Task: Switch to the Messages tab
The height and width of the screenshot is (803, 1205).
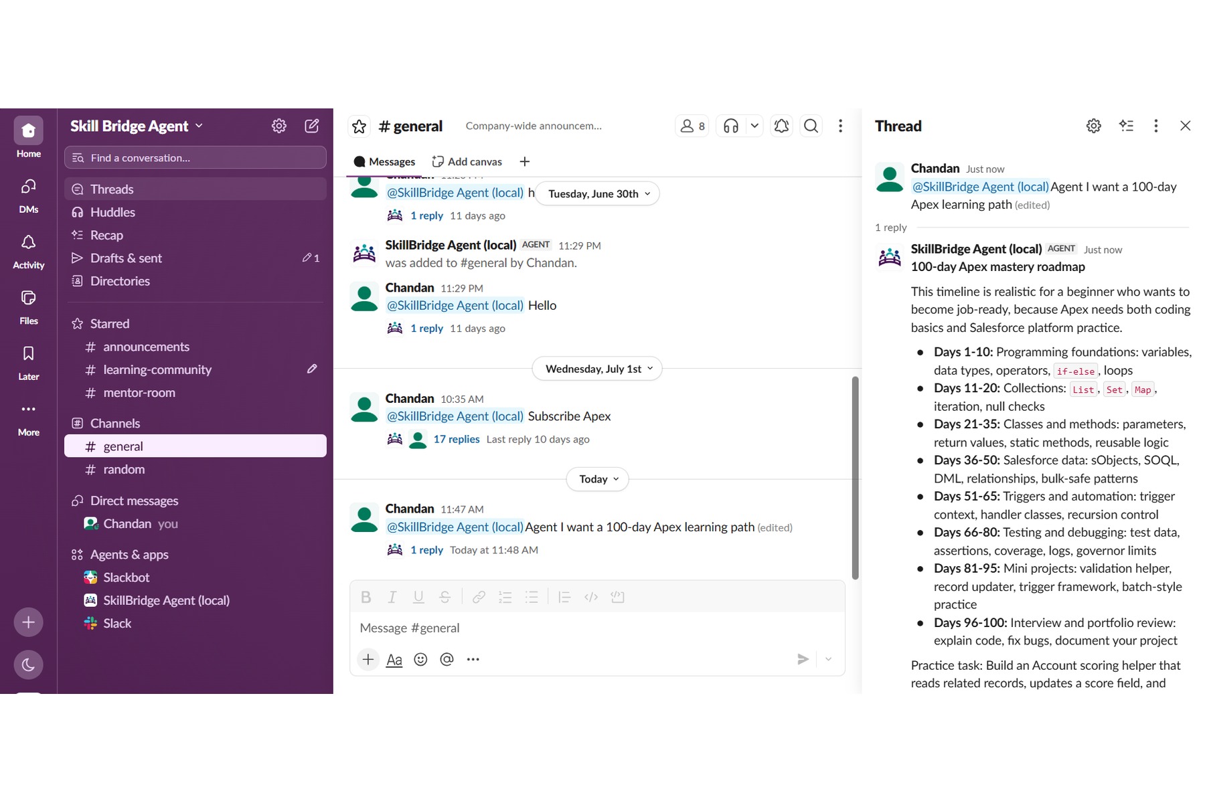Action: [x=384, y=162]
